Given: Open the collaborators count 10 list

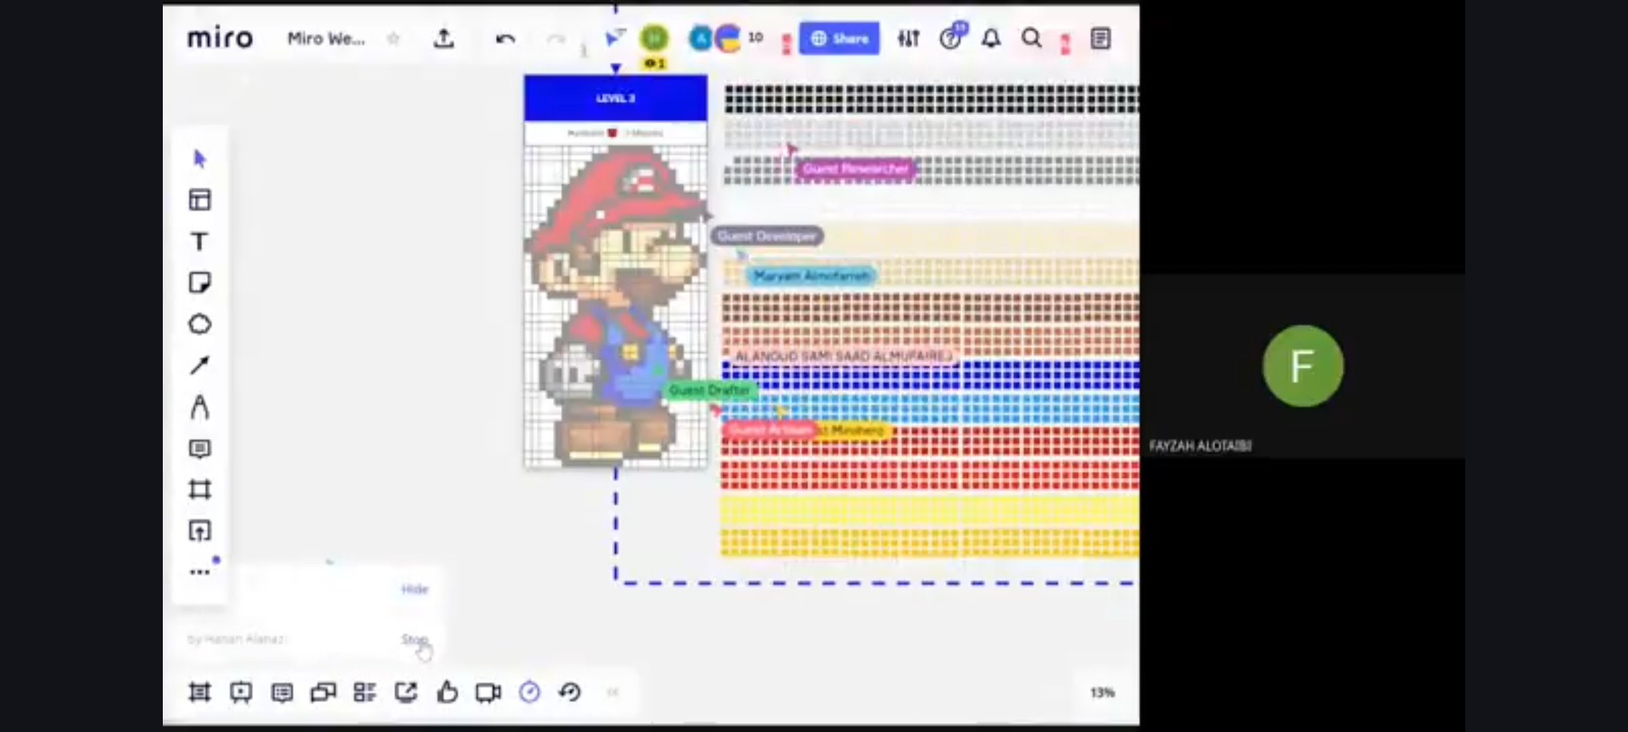Looking at the screenshot, I should pos(756,38).
